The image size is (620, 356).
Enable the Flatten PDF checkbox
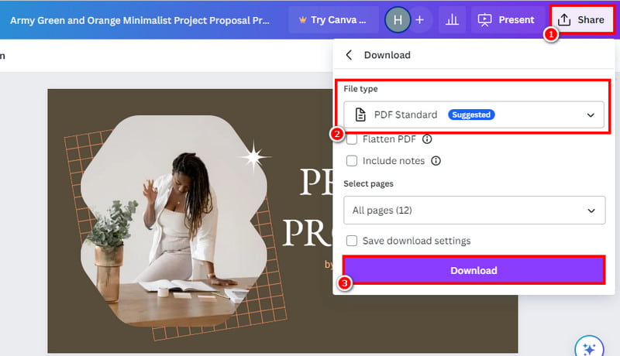pyautogui.click(x=352, y=140)
